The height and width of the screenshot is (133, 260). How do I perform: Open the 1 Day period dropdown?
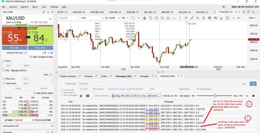tap(92, 18)
